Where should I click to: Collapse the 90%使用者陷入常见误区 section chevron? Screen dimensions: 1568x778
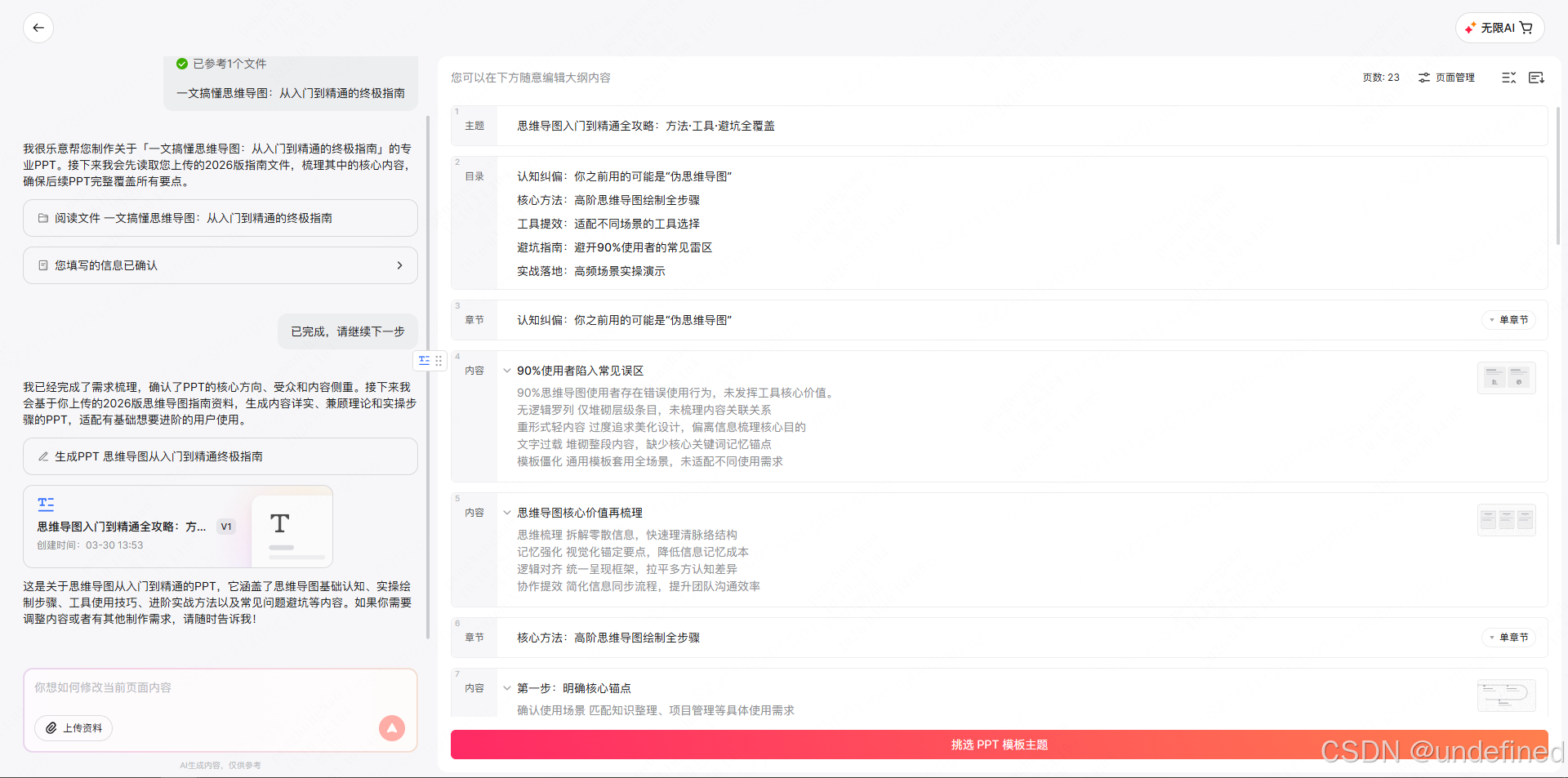(507, 371)
